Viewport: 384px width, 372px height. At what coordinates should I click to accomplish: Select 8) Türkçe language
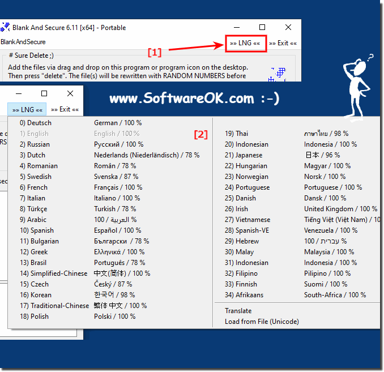tap(110, 209)
